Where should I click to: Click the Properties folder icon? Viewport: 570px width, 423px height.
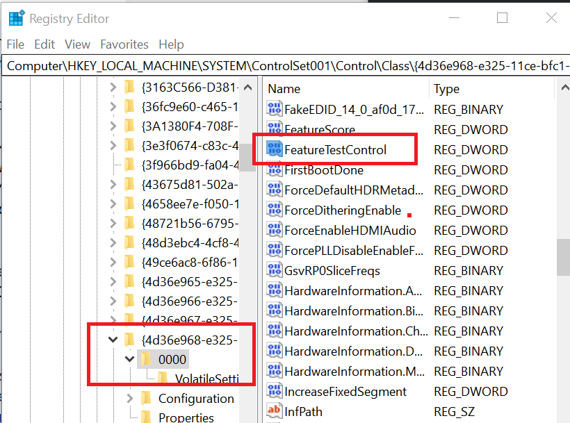[x=146, y=417]
